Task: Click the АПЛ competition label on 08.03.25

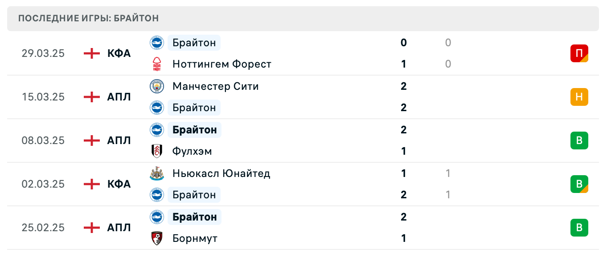Action: (119, 141)
